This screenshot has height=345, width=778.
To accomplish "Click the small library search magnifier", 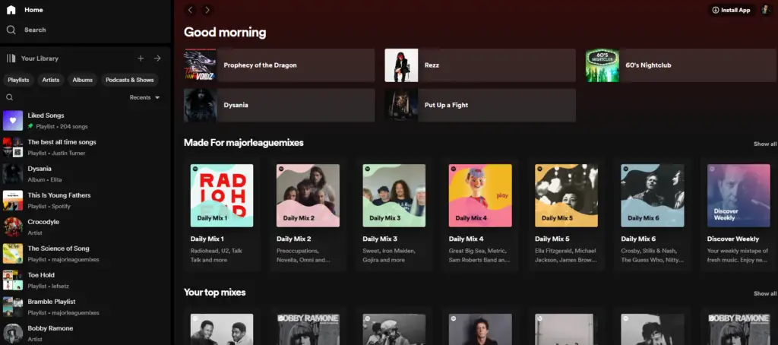I will coord(9,97).
